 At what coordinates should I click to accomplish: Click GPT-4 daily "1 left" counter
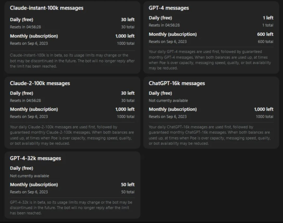click(x=268, y=18)
